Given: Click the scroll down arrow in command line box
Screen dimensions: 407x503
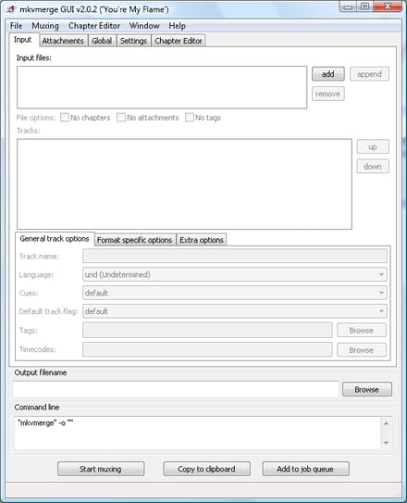Looking at the screenshot, I should (x=386, y=443).
